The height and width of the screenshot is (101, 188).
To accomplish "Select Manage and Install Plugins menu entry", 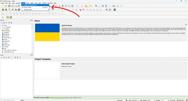I will pyautogui.click(x=35, y=5).
